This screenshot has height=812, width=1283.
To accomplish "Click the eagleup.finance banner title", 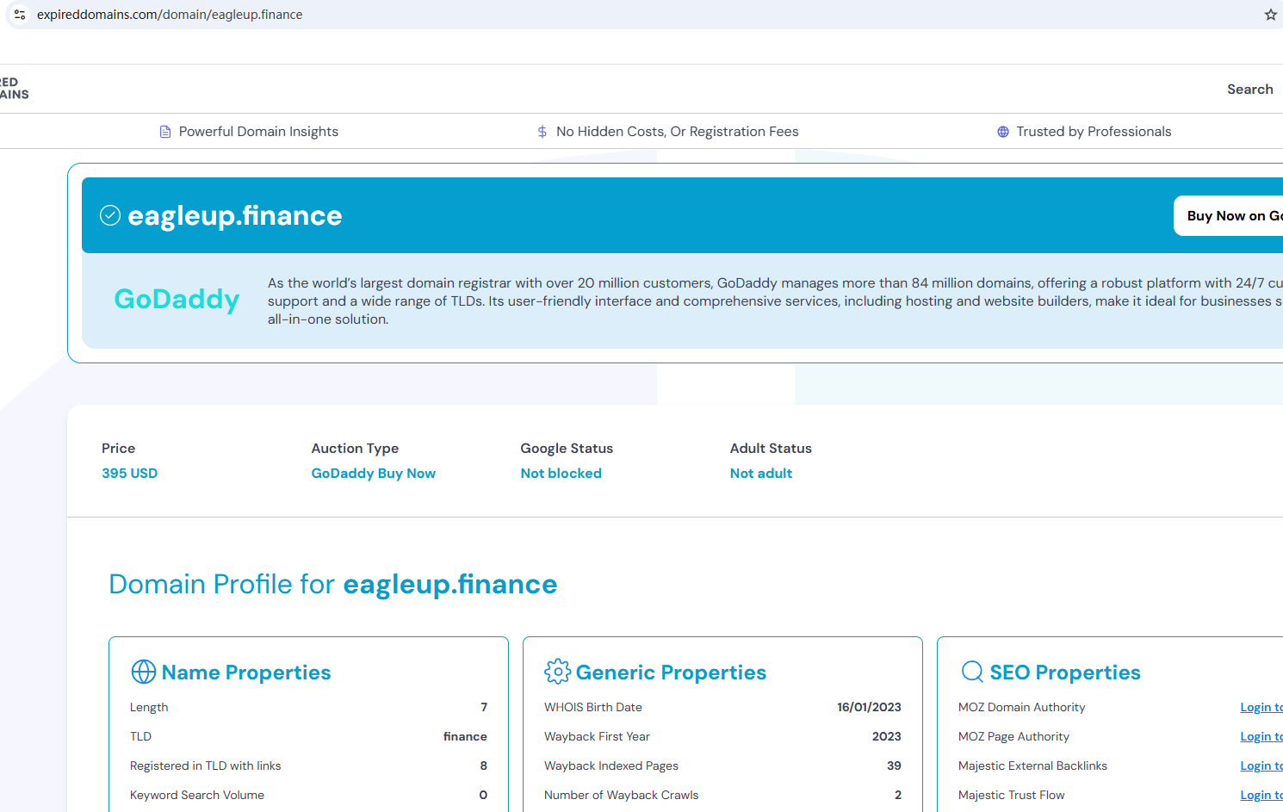I will pyautogui.click(x=235, y=215).
